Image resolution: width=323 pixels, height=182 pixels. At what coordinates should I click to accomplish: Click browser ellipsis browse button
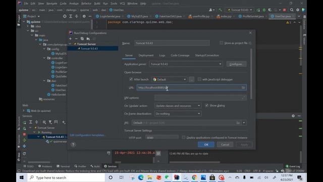coord(191,79)
